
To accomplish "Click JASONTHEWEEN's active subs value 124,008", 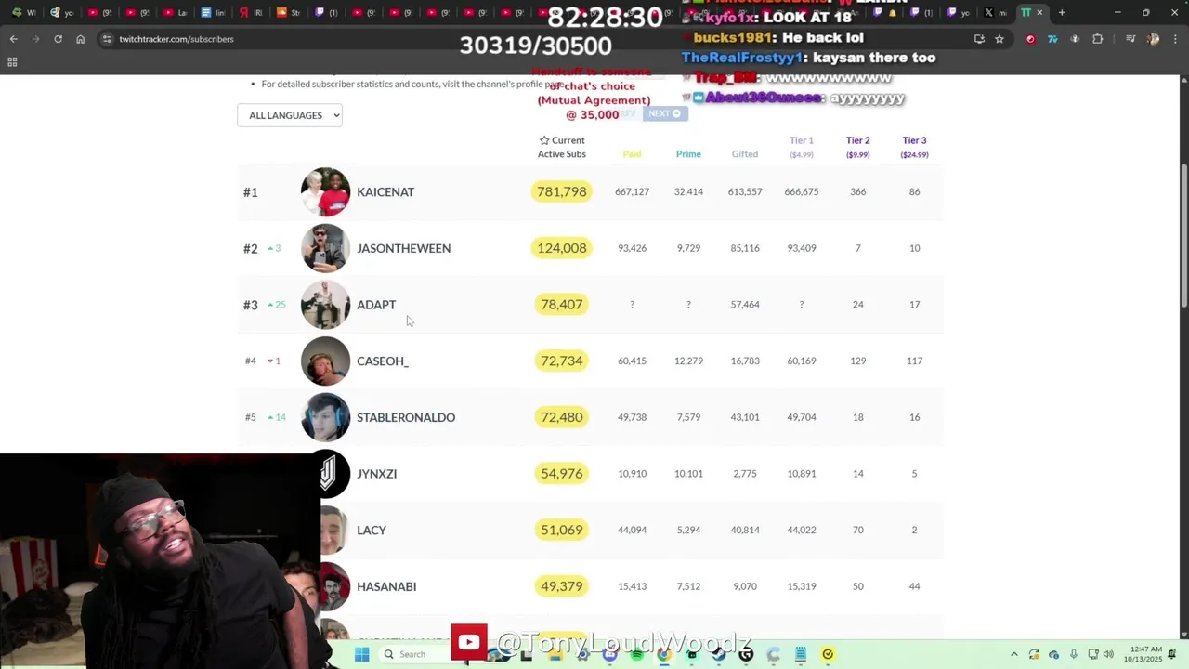I will (562, 248).
